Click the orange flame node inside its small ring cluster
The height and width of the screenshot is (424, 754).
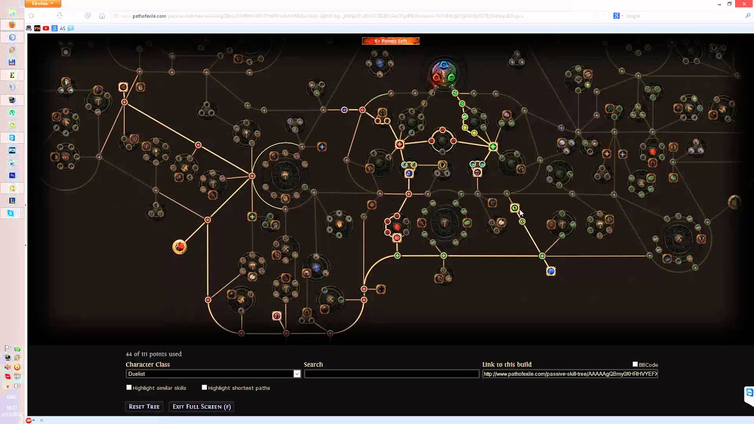tap(339, 224)
